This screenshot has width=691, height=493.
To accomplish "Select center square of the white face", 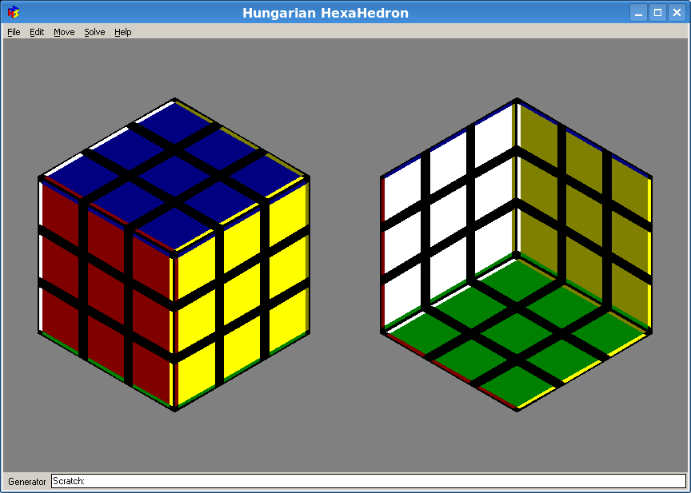I will click(x=448, y=216).
